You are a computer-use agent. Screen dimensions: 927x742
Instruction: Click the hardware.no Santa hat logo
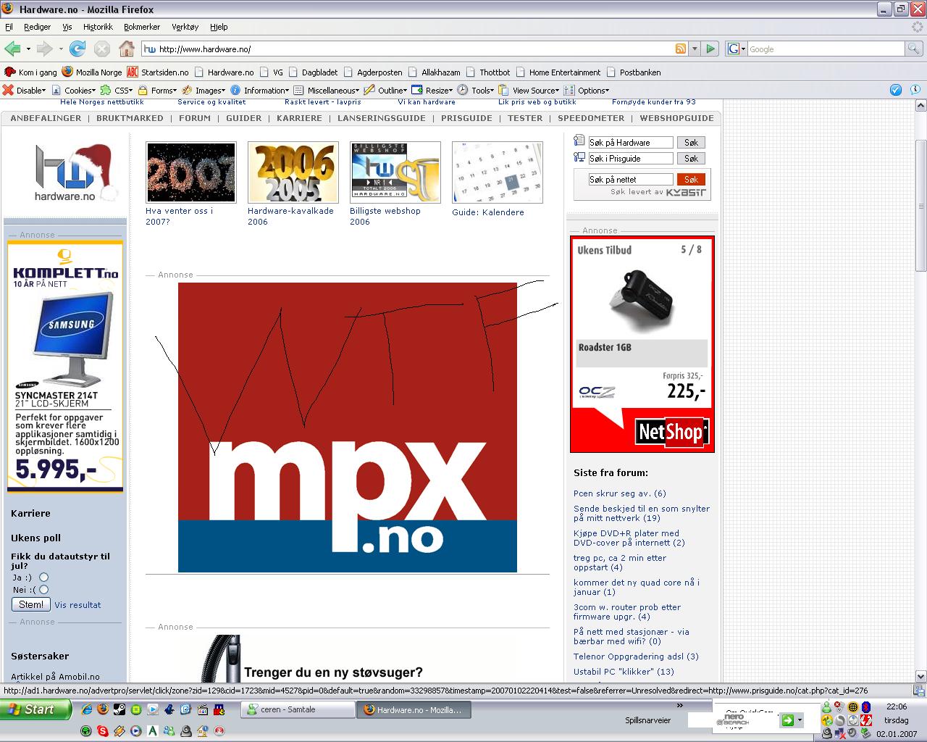75,173
